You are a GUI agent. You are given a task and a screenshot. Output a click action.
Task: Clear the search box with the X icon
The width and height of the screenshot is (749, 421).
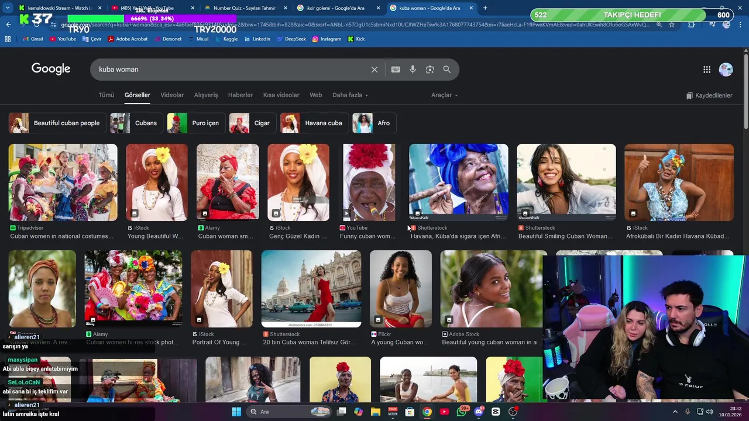374,70
